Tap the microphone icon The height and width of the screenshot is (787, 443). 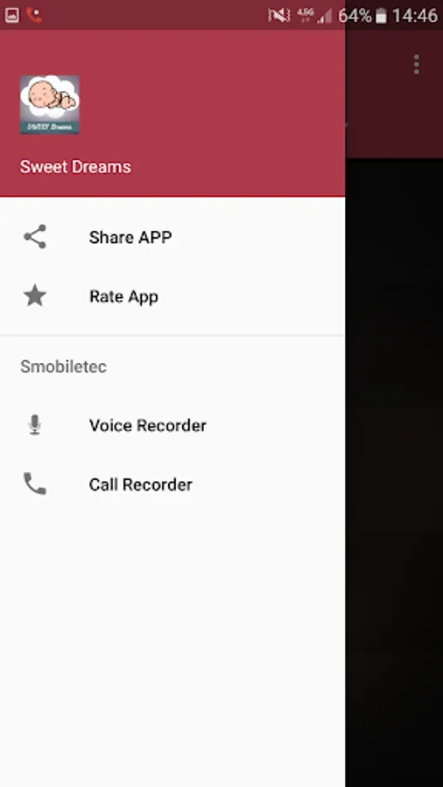pos(35,425)
